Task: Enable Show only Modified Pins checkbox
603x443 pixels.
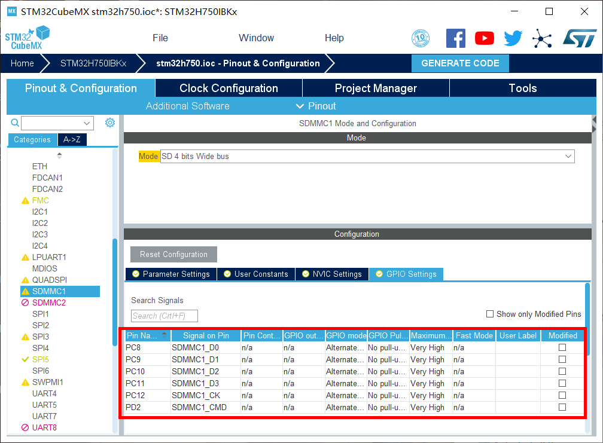Action: point(490,314)
